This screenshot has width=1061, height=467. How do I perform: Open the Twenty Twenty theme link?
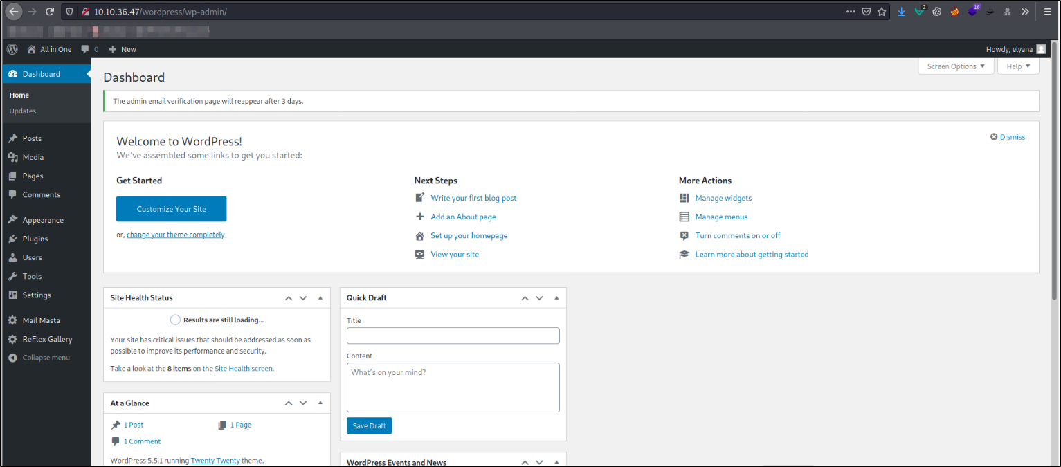(215, 461)
